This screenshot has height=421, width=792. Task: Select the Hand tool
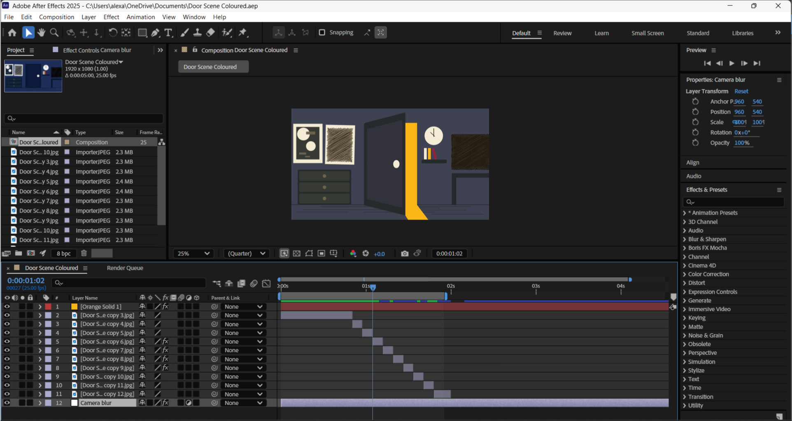pyautogui.click(x=41, y=33)
